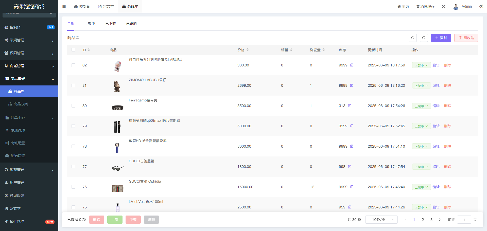Sort by views (浏览量) column arrows

coord(324,50)
